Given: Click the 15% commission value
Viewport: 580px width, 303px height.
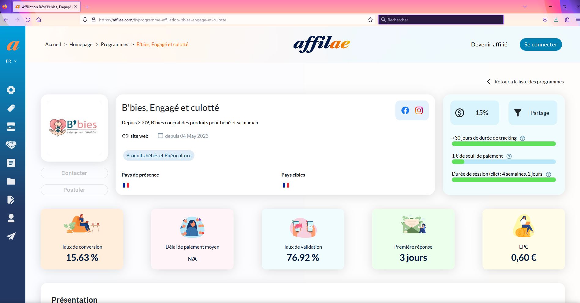Looking at the screenshot, I should (482, 113).
